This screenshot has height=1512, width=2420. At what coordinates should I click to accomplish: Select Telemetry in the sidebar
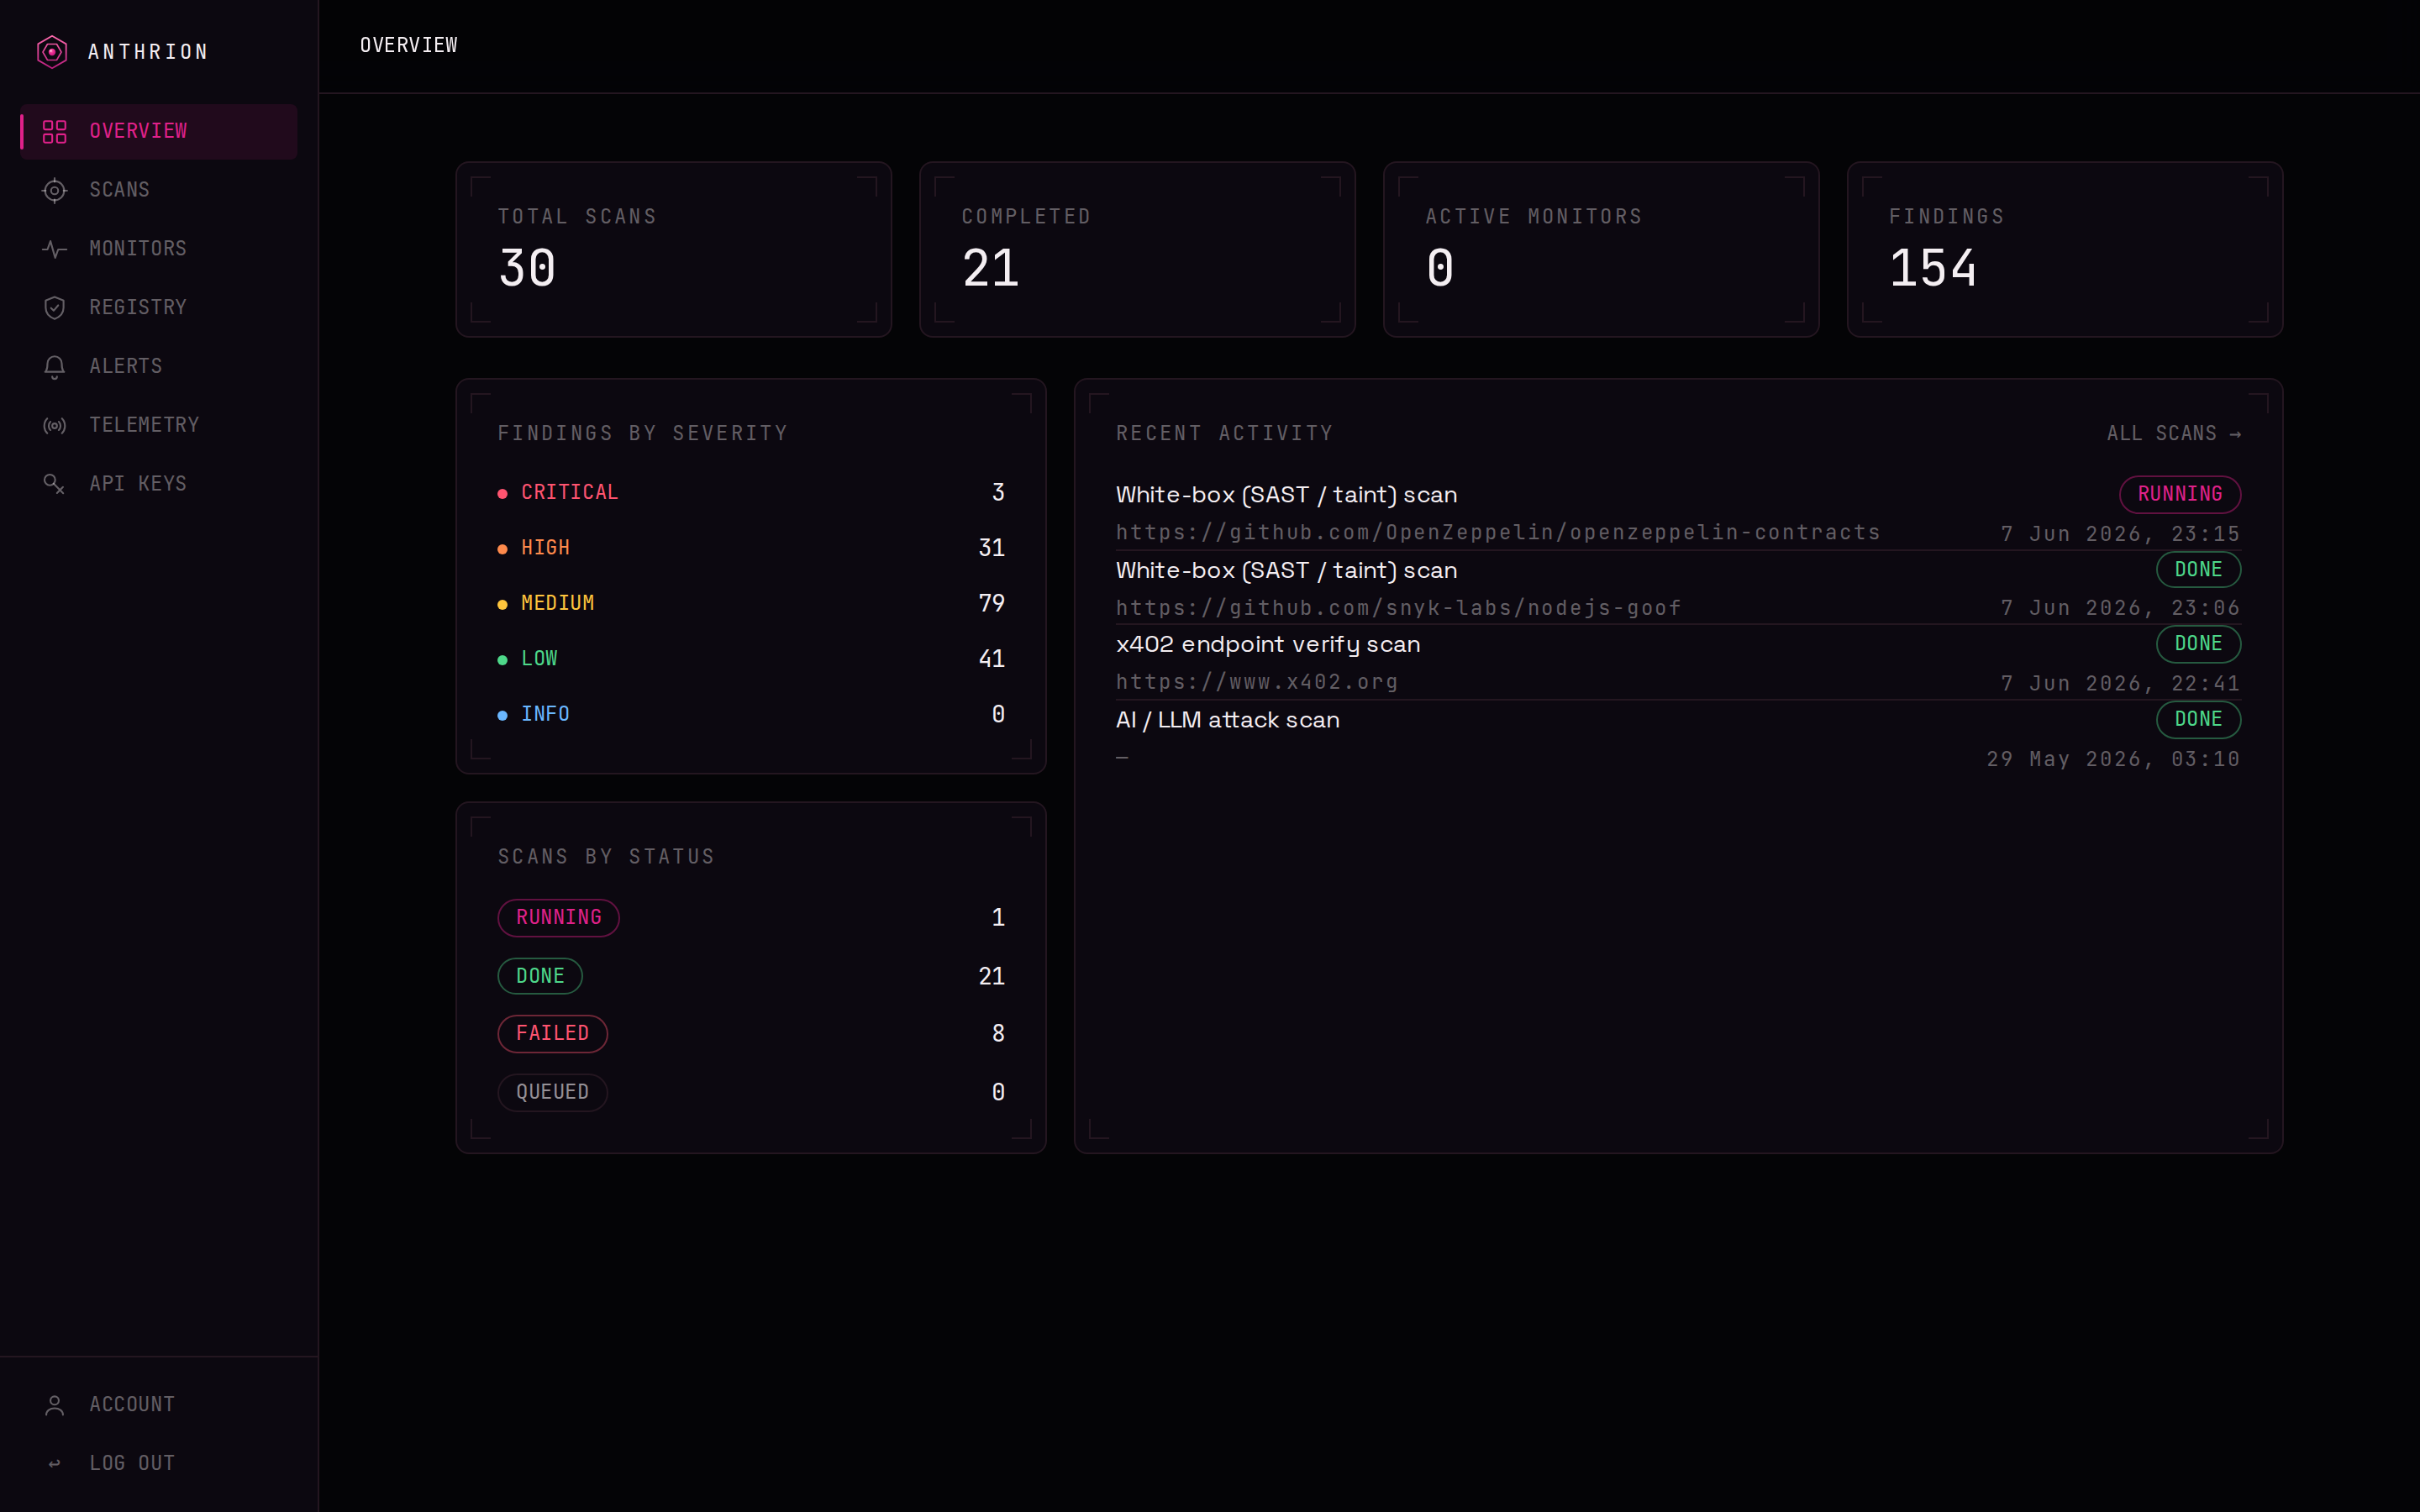point(159,425)
